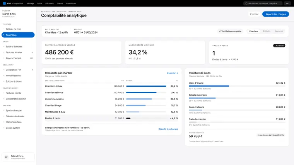The height and width of the screenshot is (165, 294).
Task: Open the Saisie menu
Action: coord(39,3)
